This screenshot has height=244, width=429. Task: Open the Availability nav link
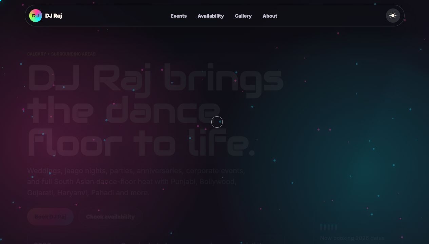[x=211, y=16]
